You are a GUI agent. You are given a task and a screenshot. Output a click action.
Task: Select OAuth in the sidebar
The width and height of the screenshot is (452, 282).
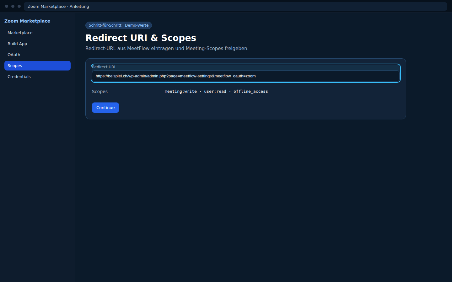tap(37, 55)
